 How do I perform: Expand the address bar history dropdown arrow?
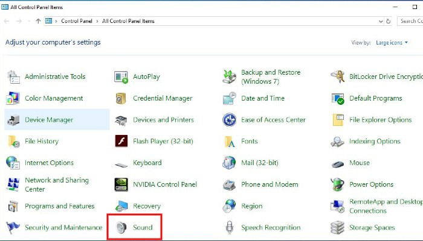(381, 21)
